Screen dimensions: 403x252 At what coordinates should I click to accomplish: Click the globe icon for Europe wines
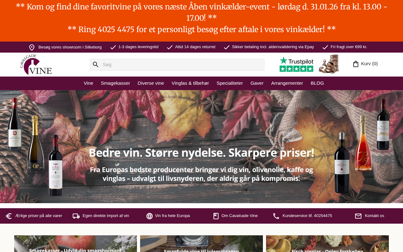(150, 216)
